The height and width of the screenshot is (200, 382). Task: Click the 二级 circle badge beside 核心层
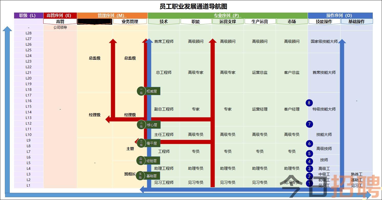(141, 125)
